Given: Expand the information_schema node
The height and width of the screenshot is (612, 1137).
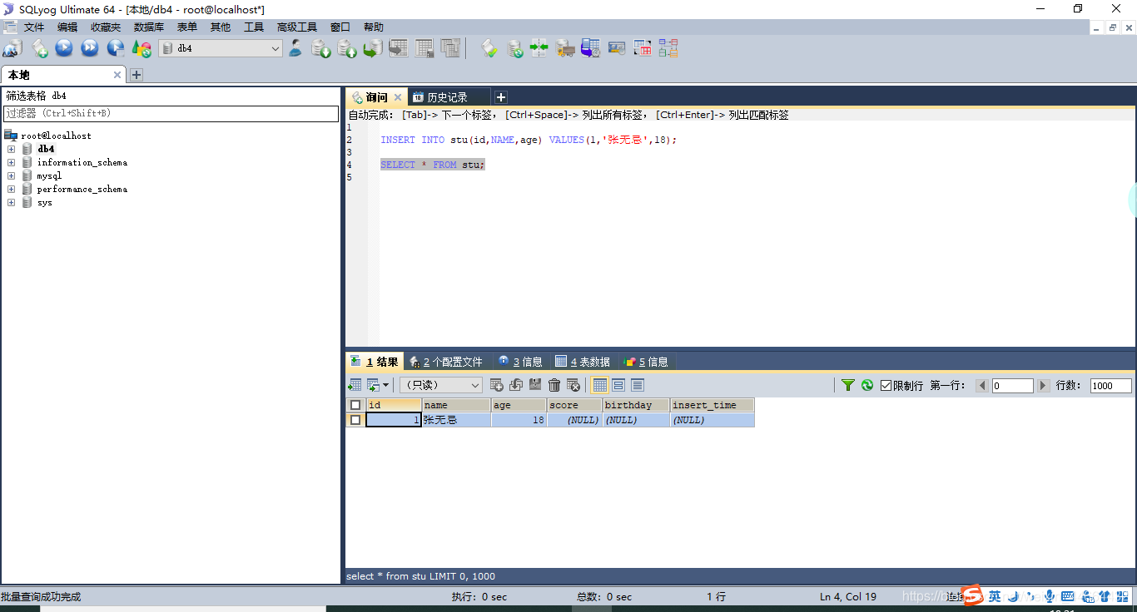Looking at the screenshot, I should click(12, 162).
